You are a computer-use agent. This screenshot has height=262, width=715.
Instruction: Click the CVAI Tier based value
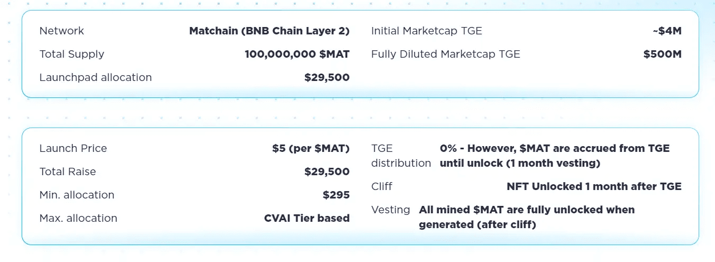coord(307,218)
